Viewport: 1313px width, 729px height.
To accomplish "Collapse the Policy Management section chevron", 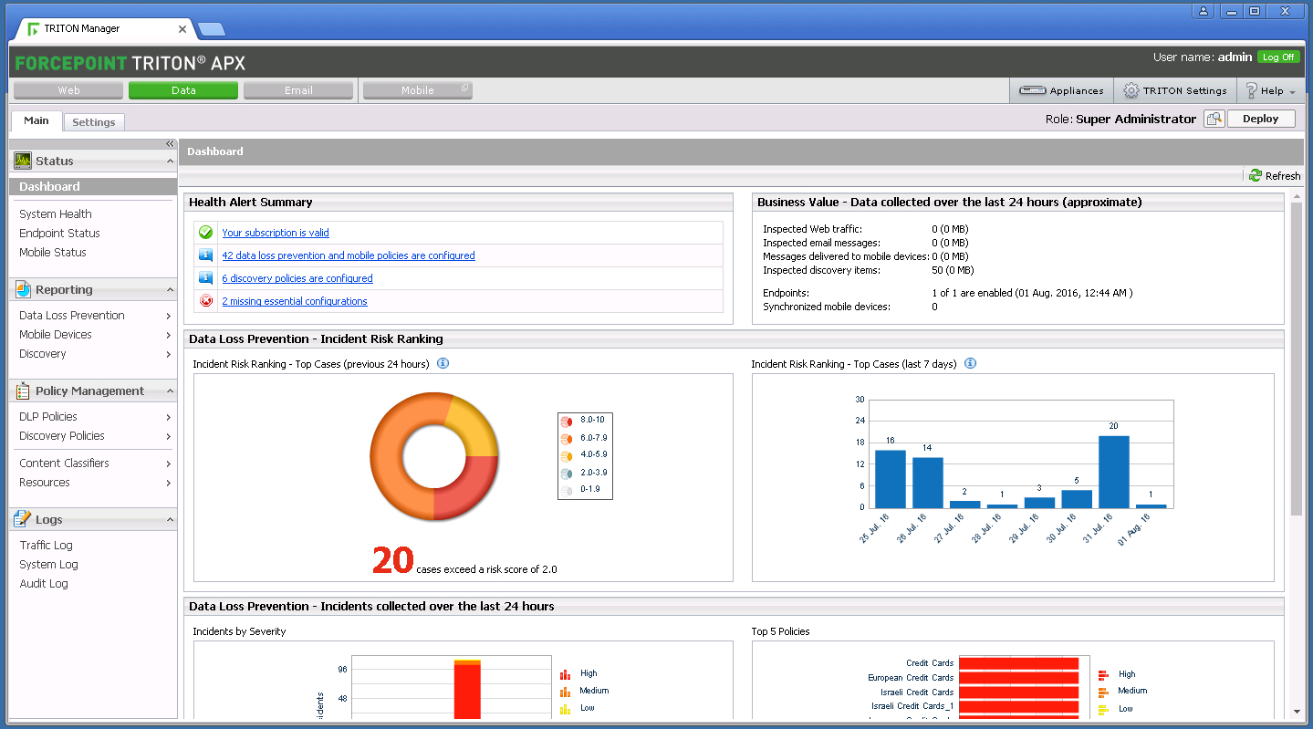I will click(x=170, y=391).
